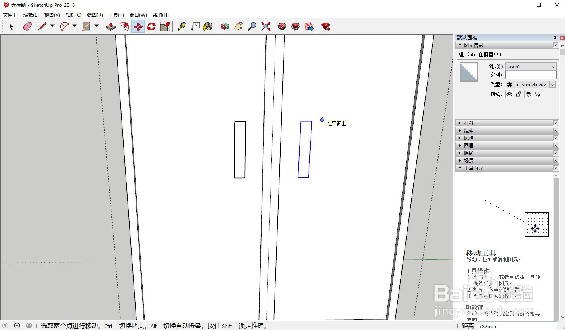This screenshot has height=330, width=565.
Task: Click the 距离 measurement box showing 782mm
Action: pyautogui.click(x=517, y=326)
